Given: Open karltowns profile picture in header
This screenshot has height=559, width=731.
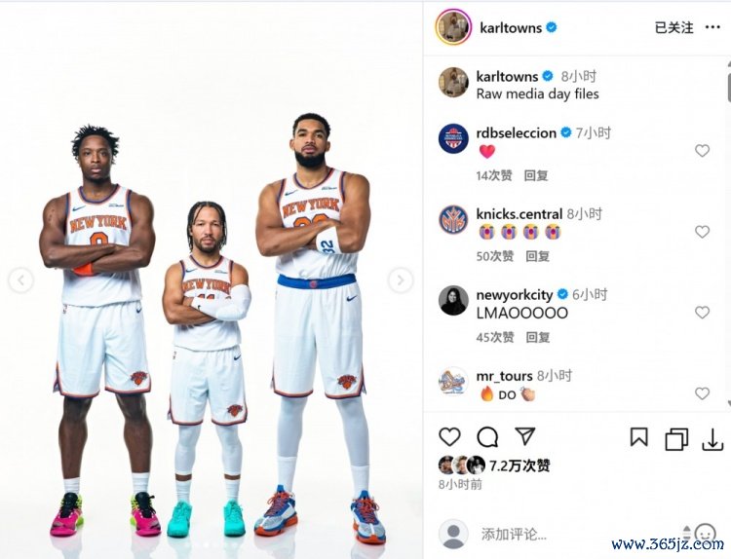Looking at the screenshot, I should pyautogui.click(x=453, y=27).
